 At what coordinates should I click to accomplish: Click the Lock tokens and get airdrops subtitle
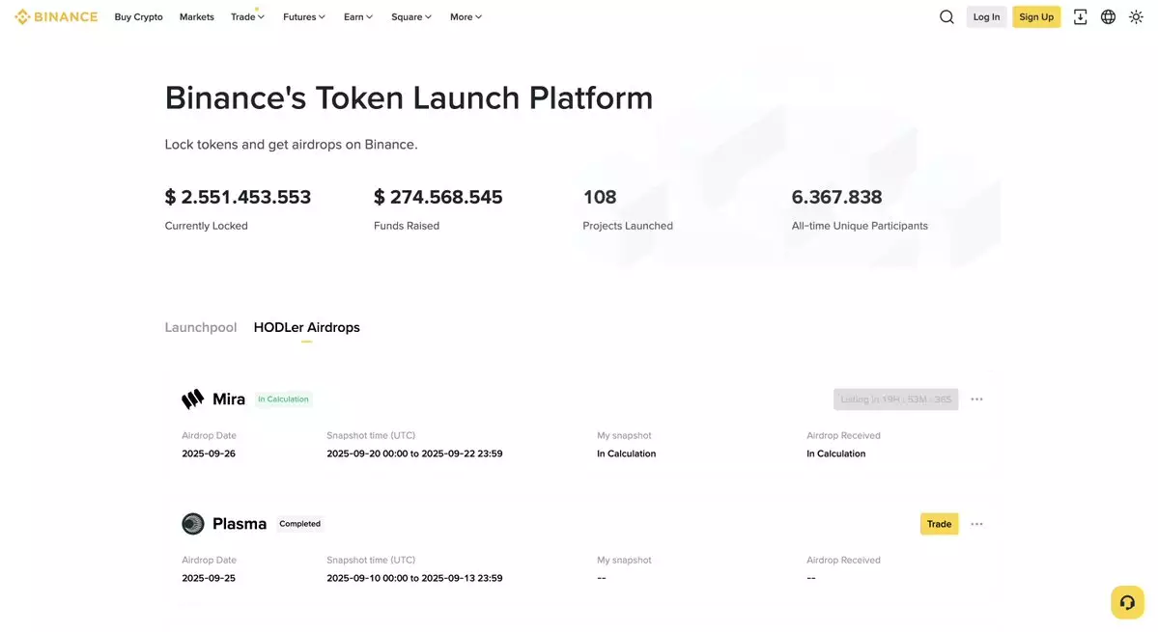(x=291, y=145)
